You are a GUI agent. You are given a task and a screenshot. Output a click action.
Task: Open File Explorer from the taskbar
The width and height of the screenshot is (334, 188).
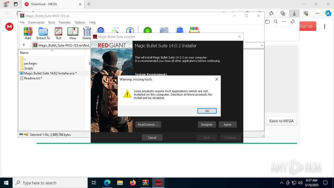[120, 183]
